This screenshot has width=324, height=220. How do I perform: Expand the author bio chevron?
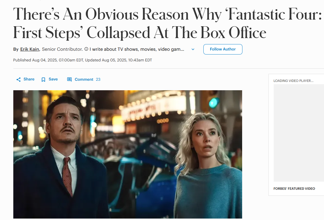click(x=193, y=49)
